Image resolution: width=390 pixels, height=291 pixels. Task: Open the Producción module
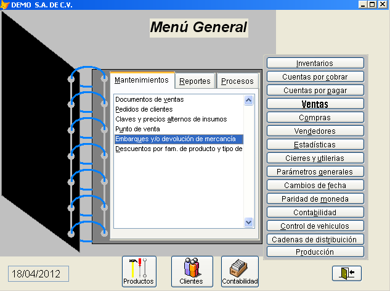pos(315,252)
